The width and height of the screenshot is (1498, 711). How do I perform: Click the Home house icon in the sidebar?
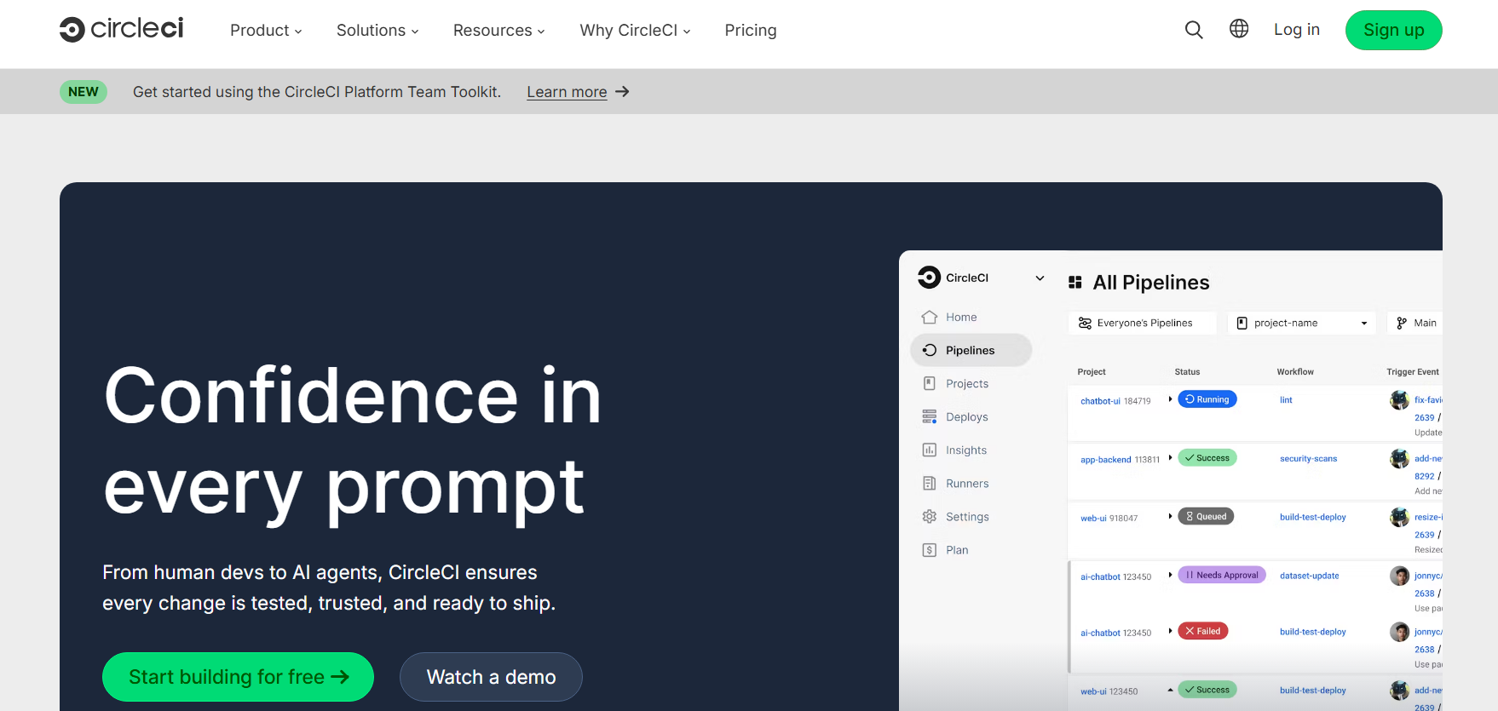pos(930,317)
